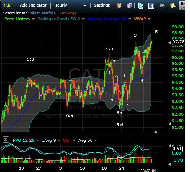This screenshot has height=172, width=190.
Task: Click the CAT ticker symbol
Action: point(9,6)
